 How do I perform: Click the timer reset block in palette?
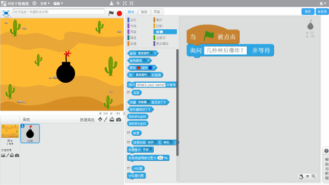136,176
